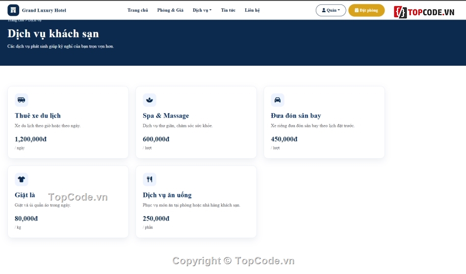Open the Liên hệ menu item
This screenshot has width=466, height=274.
252,10
